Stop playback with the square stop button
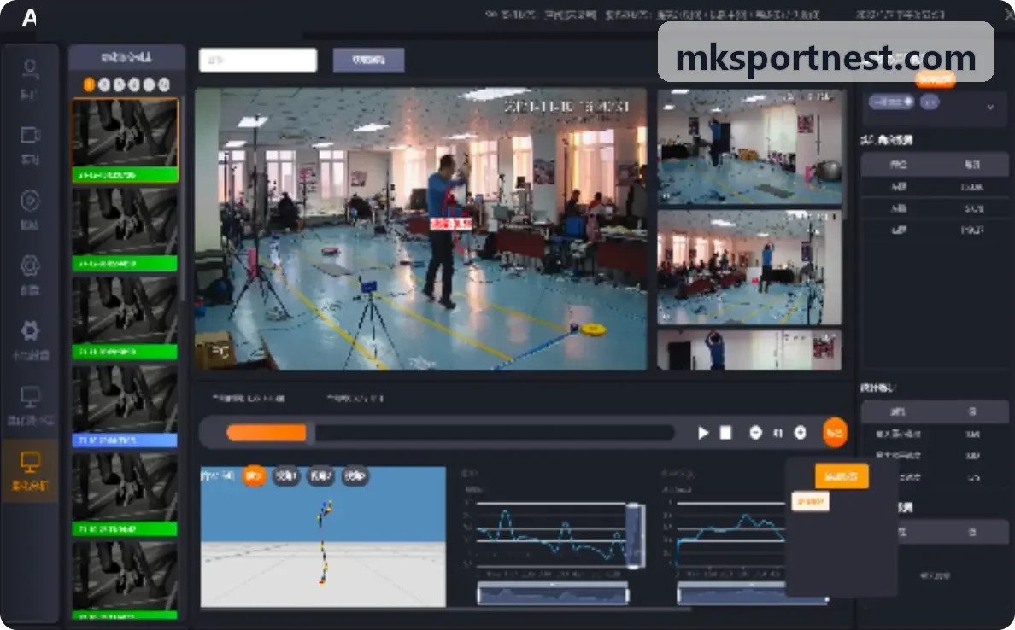1015x630 pixels. (725, 433)
